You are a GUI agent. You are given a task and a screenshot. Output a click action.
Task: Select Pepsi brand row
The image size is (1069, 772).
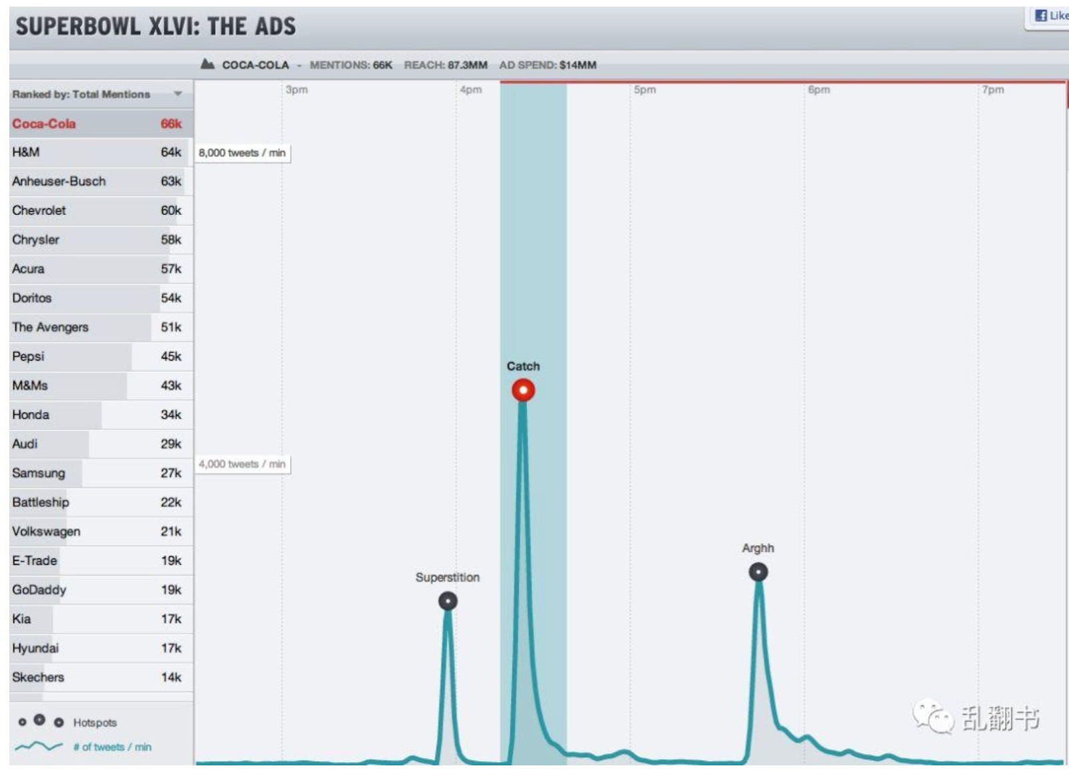pos(101,357)
